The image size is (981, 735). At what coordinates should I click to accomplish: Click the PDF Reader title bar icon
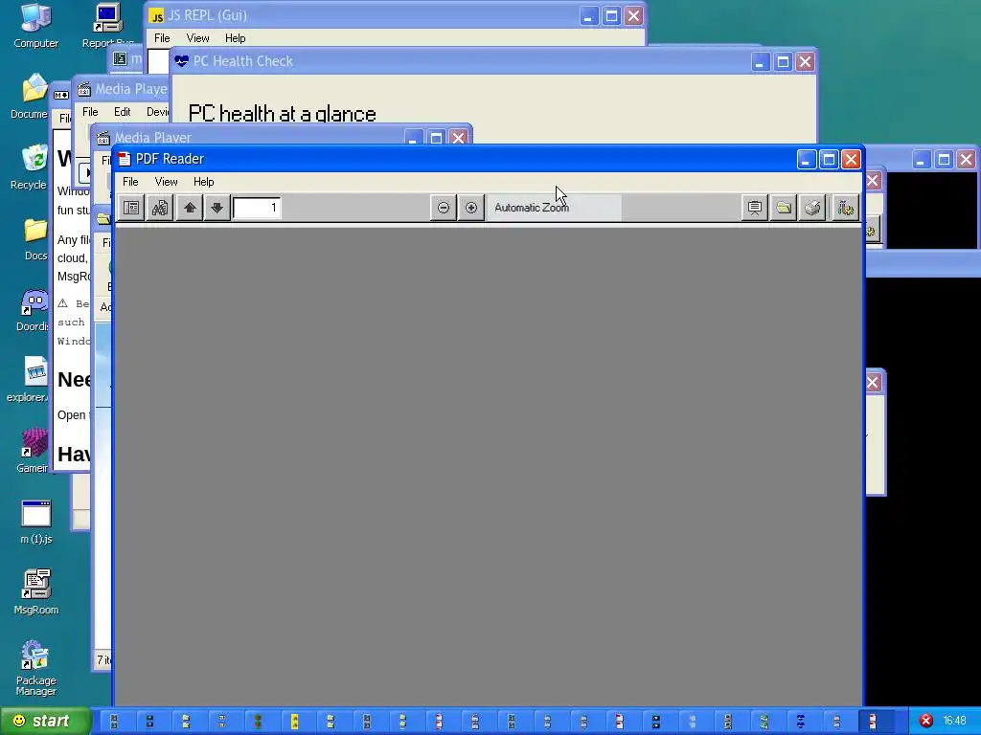click(x=125, y=159)
